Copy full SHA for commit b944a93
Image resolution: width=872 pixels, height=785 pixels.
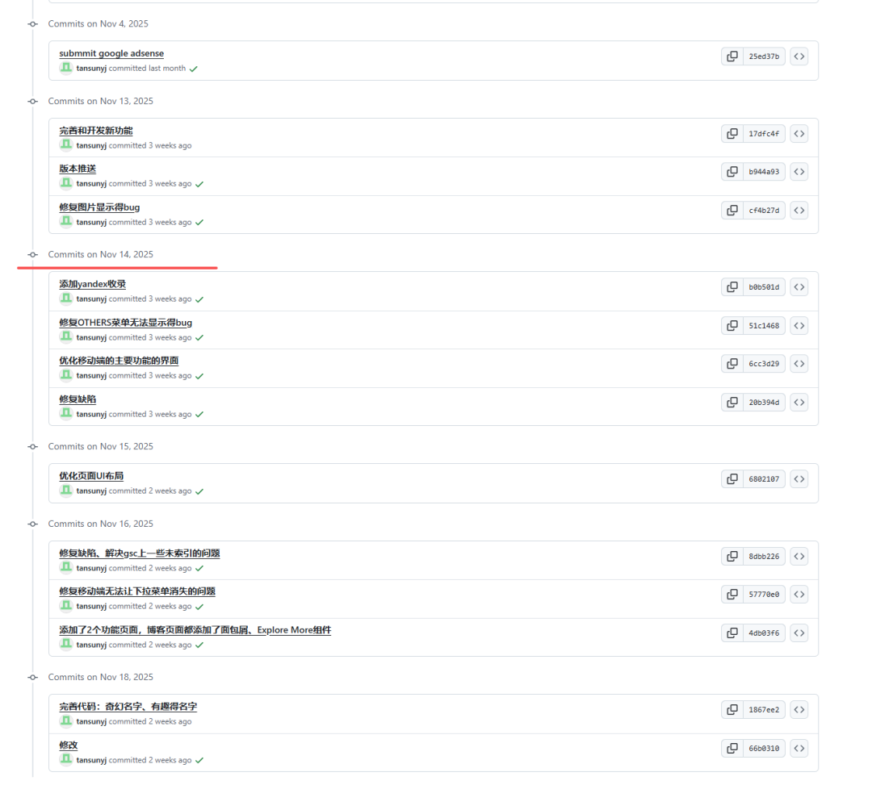click(732, 172)
